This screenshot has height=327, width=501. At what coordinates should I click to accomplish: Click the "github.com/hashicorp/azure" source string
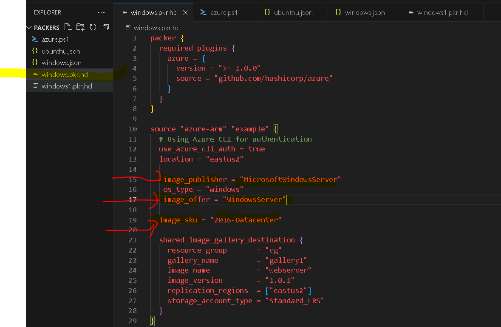[274, 79]
